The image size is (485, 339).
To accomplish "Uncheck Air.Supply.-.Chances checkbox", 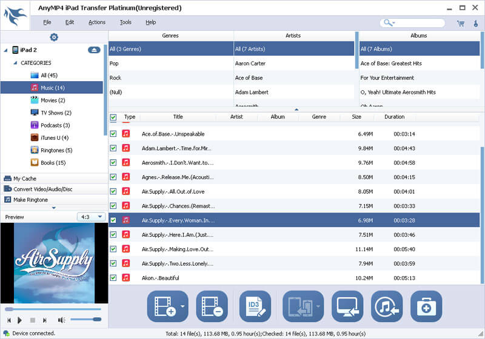I will click(113, 206).
